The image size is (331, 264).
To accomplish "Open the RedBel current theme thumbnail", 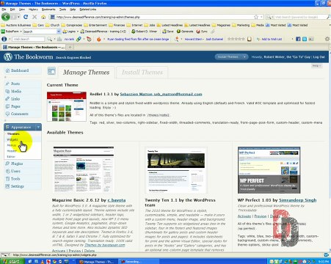I will point(67,106).
